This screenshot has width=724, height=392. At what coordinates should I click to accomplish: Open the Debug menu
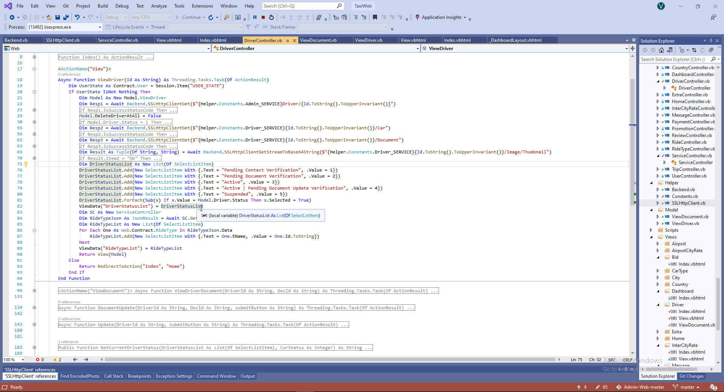coord(122,6)
